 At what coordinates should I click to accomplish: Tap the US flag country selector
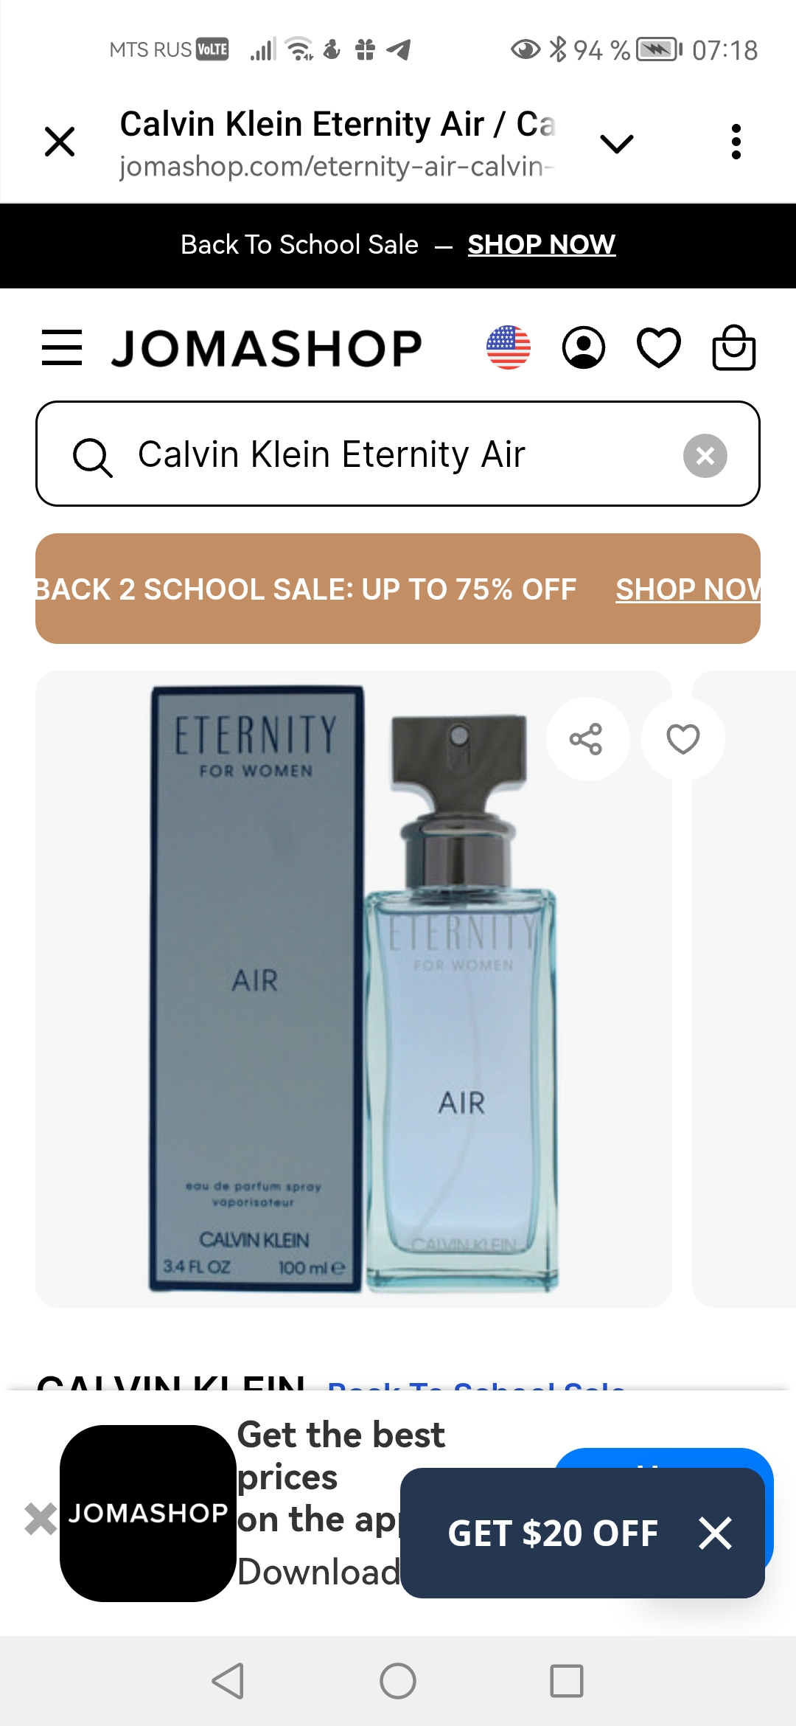[x=509, y=347]
